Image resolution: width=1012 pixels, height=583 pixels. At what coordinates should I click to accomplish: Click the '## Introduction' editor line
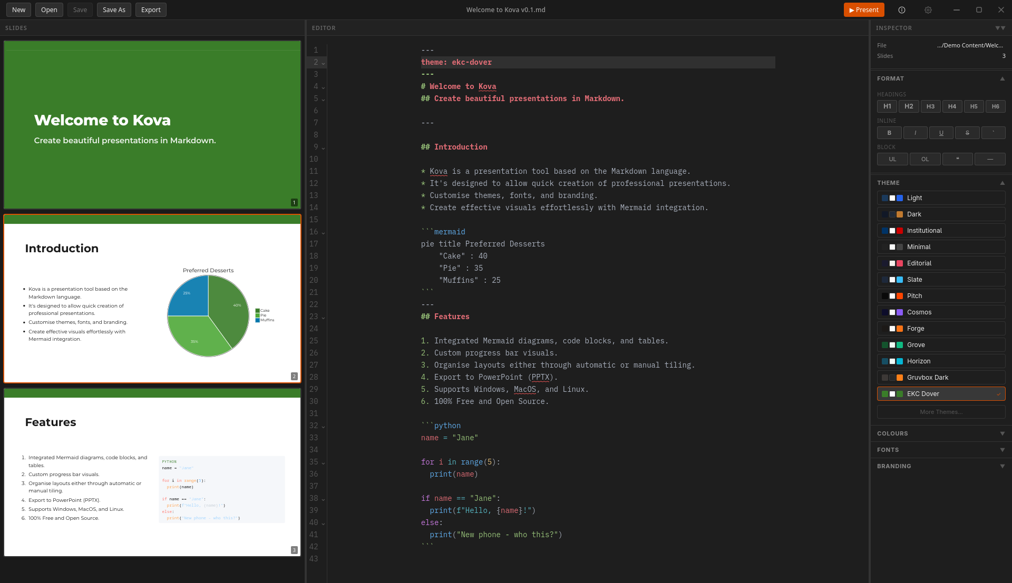[x=454, y=147]
